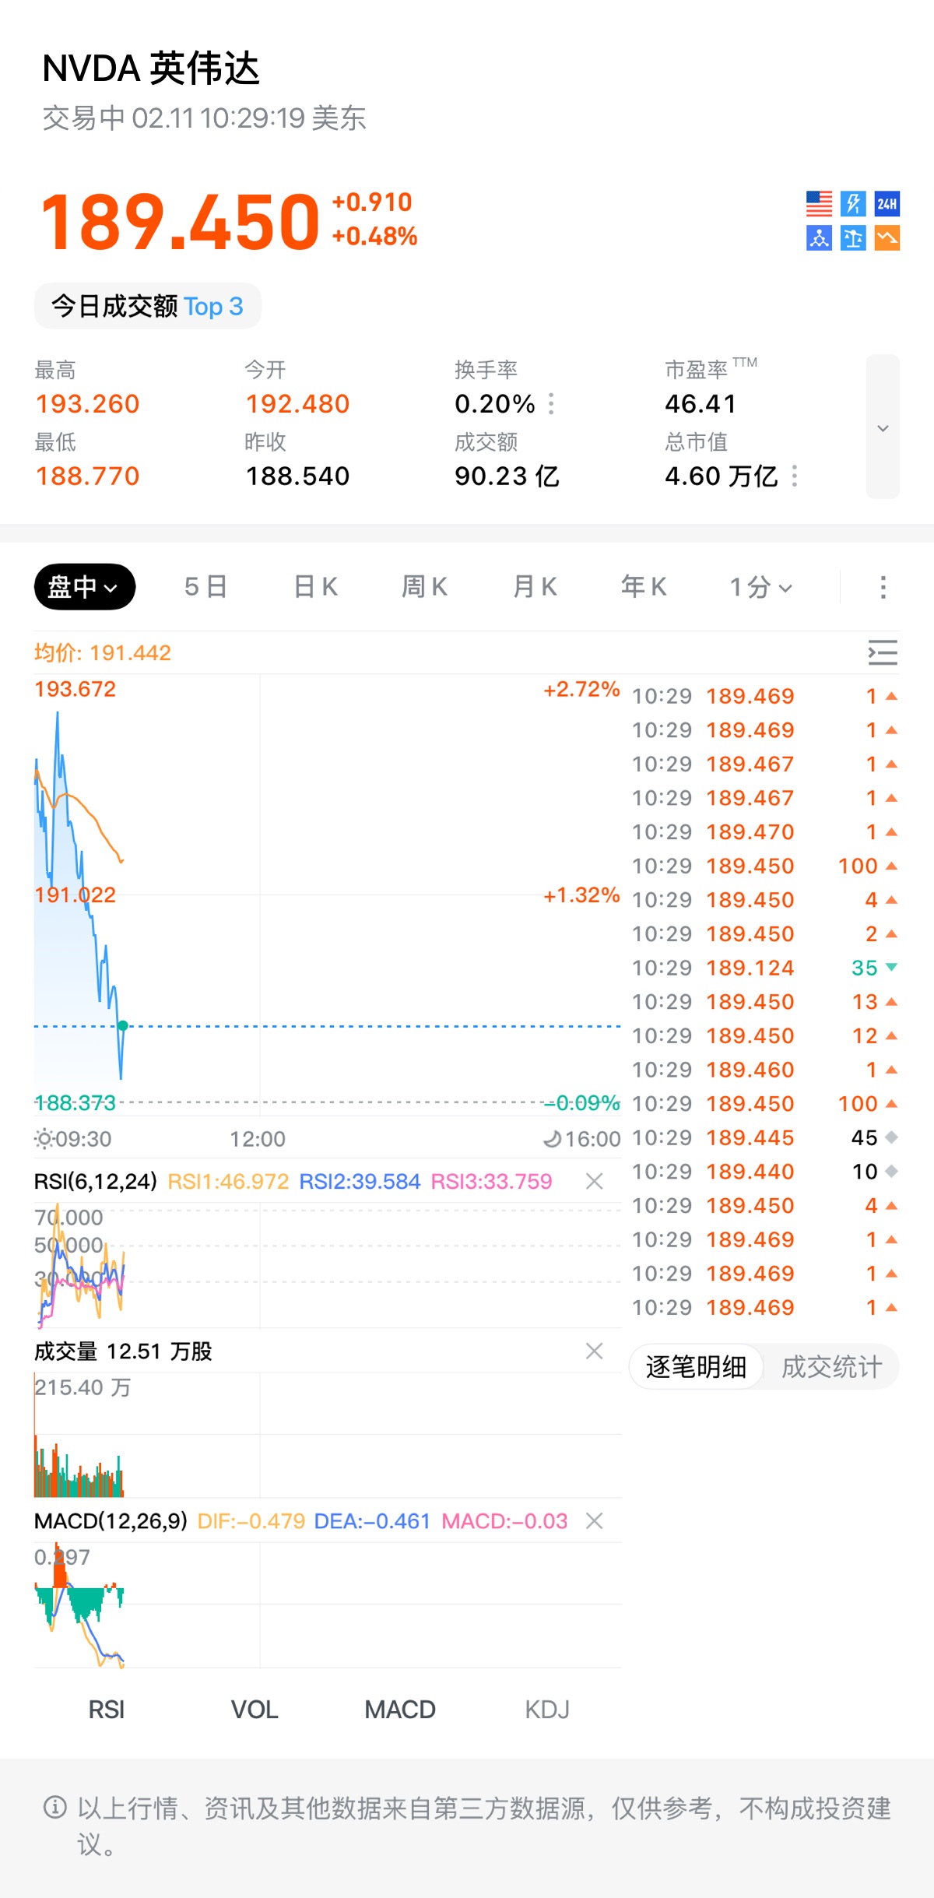This screenshot has height=1898, width=934.
Task: Toggle the VOL indicator button
Action: point(255,1710)
